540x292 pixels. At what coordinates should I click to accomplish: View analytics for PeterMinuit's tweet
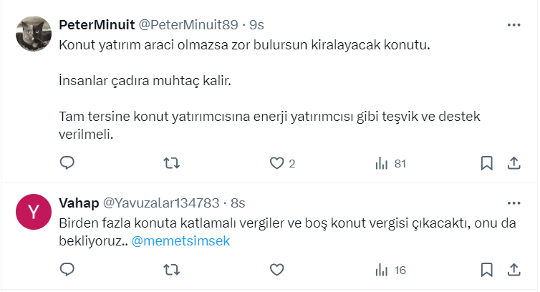tap(382, 163)
